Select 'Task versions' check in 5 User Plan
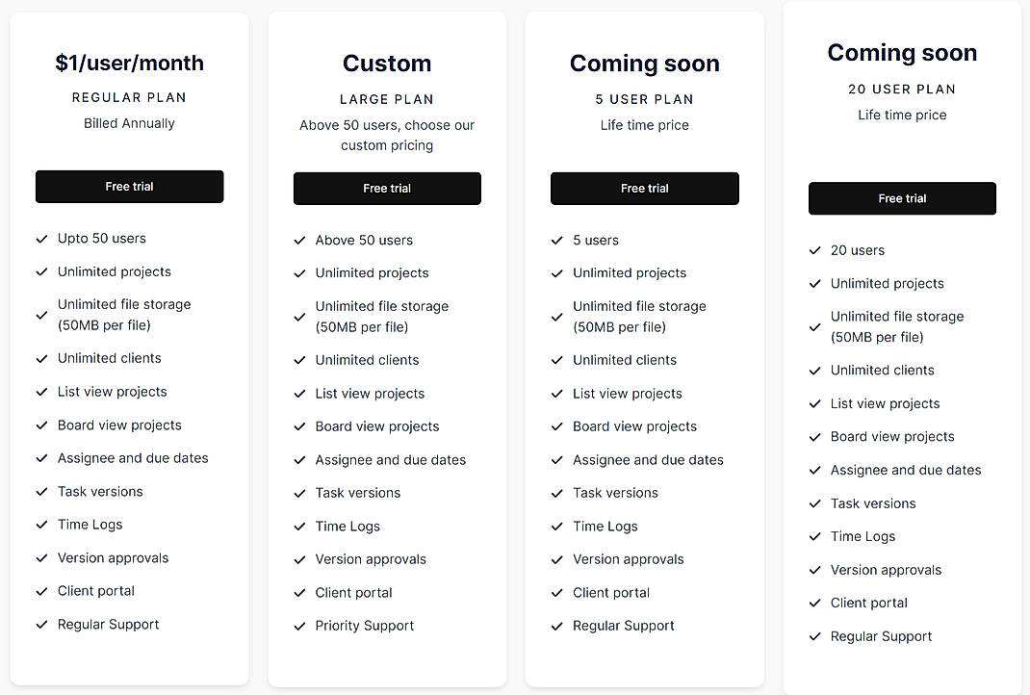This screenshot has height=695, width=1030. [x=556, y=493]
